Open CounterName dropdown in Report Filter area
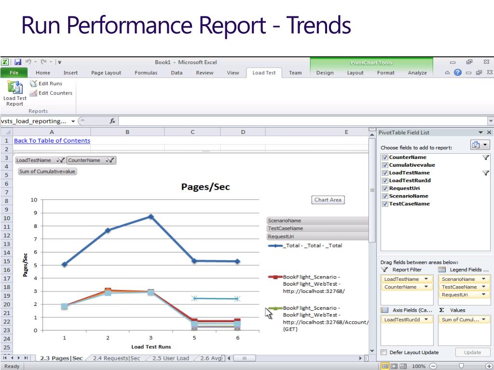Image resolution: width=494 pixels, height=370 pixels. (426, 287)
